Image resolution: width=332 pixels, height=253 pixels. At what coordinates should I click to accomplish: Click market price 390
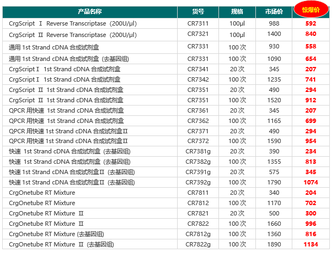[274, 152]
